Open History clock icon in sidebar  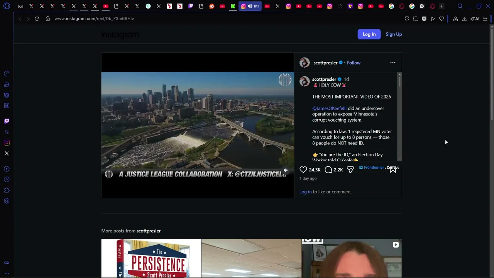pos(7,180)
